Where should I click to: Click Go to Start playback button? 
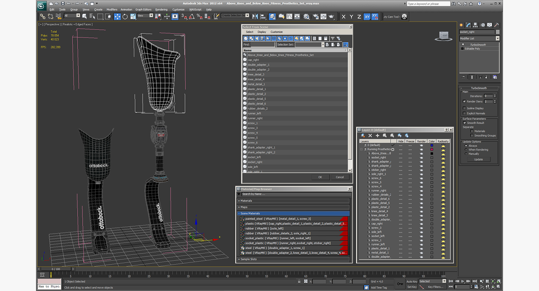tap(451, 281)
